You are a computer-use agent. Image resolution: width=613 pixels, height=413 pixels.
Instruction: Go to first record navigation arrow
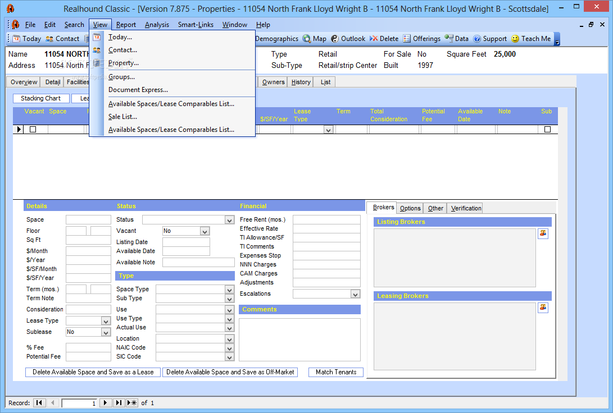pyautogui.click(x=39, y=403)
